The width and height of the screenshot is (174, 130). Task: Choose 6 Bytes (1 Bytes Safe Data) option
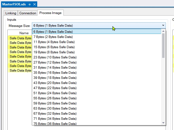pyautogui.click(x=53, y=32)
